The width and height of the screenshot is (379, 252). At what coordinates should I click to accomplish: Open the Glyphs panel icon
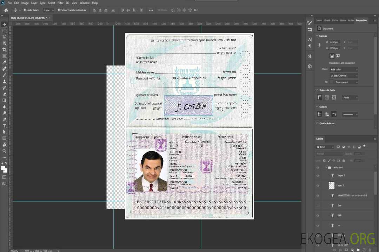coord(310,56)
